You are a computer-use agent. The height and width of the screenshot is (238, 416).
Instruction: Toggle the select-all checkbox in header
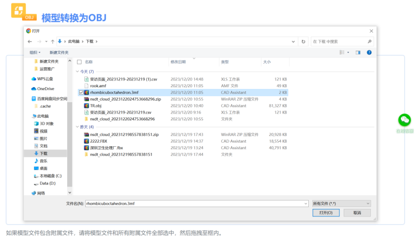79,62
